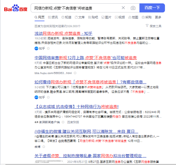
Task: Click the text 百度为您找到相关结果约329,000个
Action: [x=58, y=26]
